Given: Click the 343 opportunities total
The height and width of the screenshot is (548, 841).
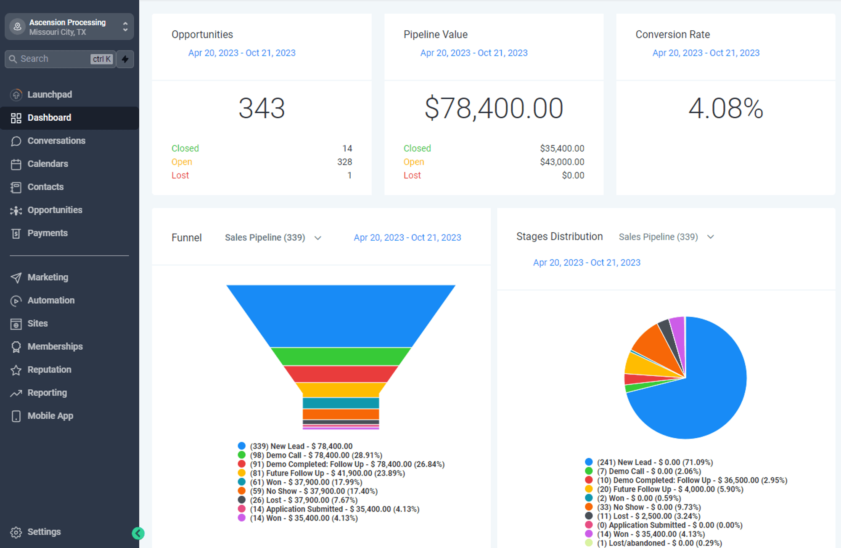Looking at the screenshot, I should [x=262, y=108].
